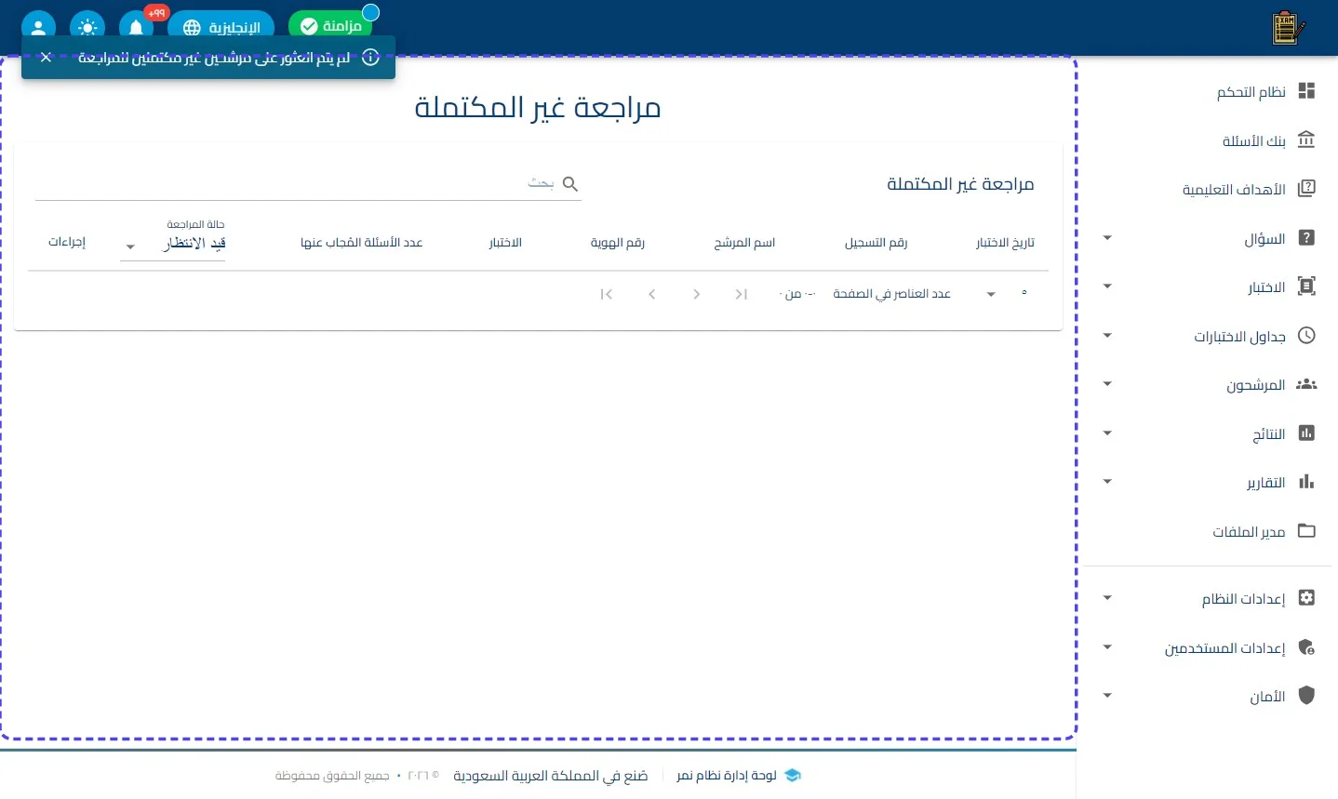
Task: Click the الاختبار test icon
Action: (x=1306, y=286)
